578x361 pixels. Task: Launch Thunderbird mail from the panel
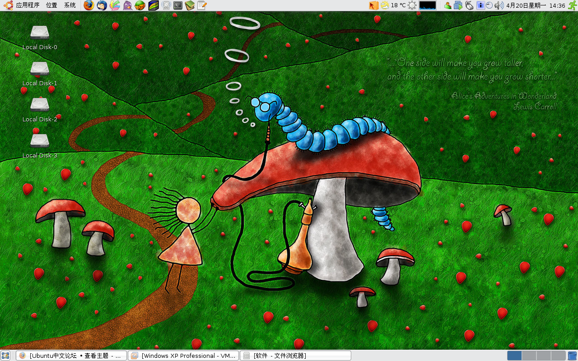[102, 5]
